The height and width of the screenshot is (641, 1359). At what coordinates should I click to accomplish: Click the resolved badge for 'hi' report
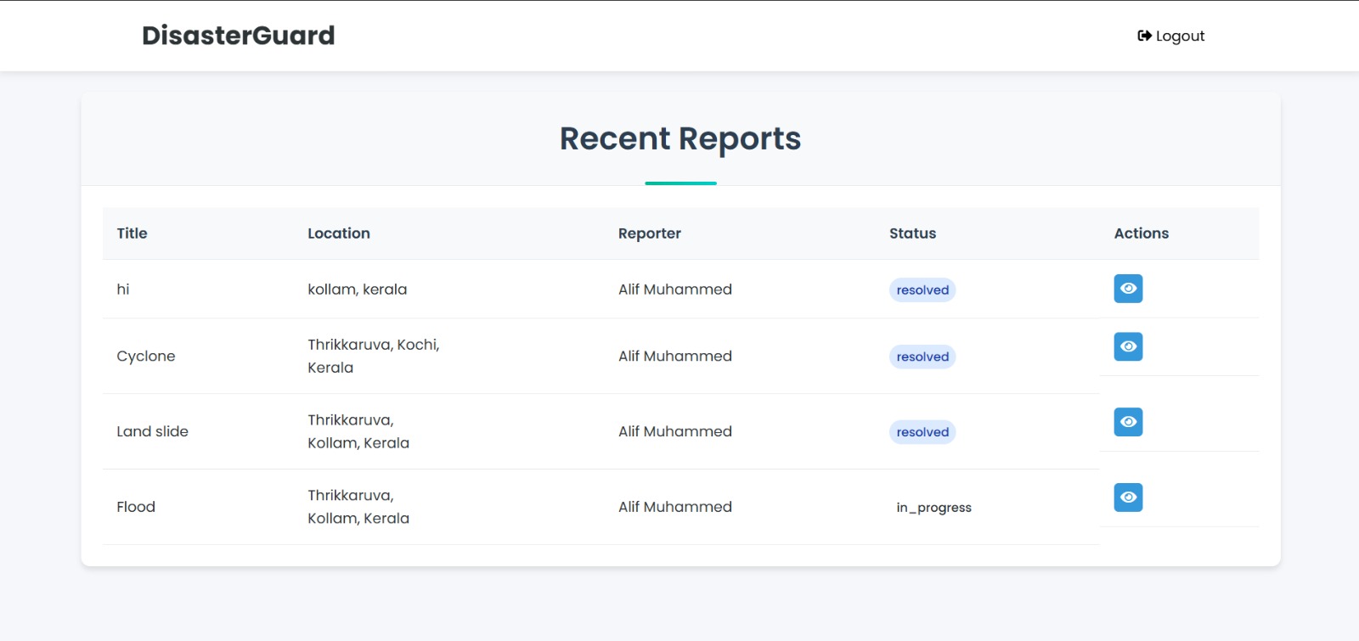point(922,290)
